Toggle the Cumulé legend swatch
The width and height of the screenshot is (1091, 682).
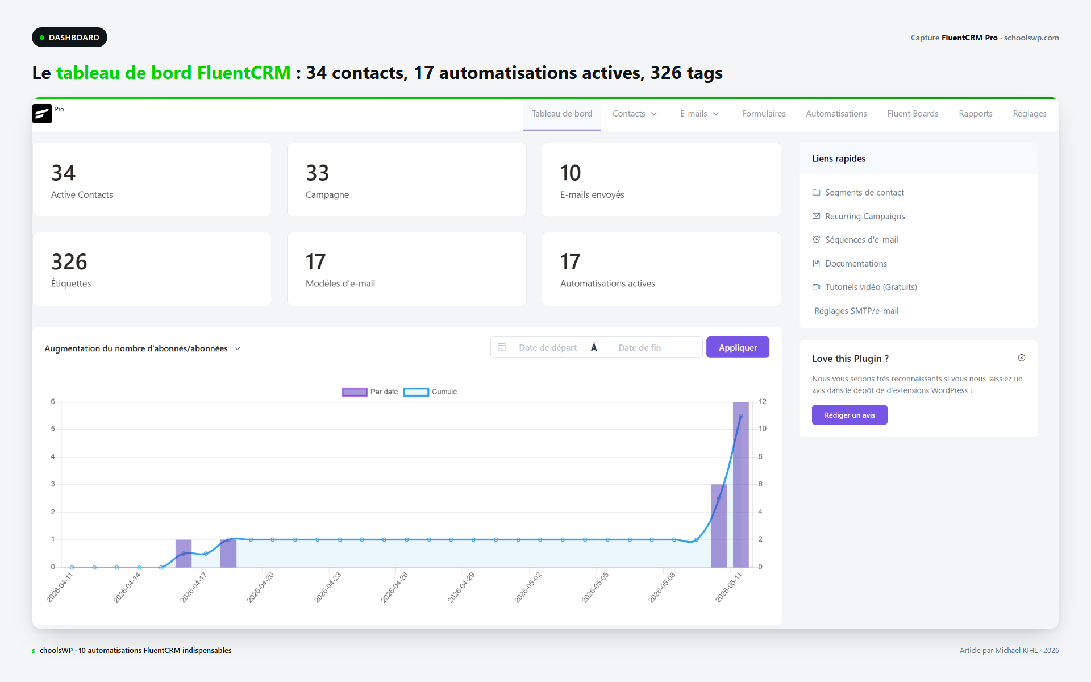click(x=416, y=392)
